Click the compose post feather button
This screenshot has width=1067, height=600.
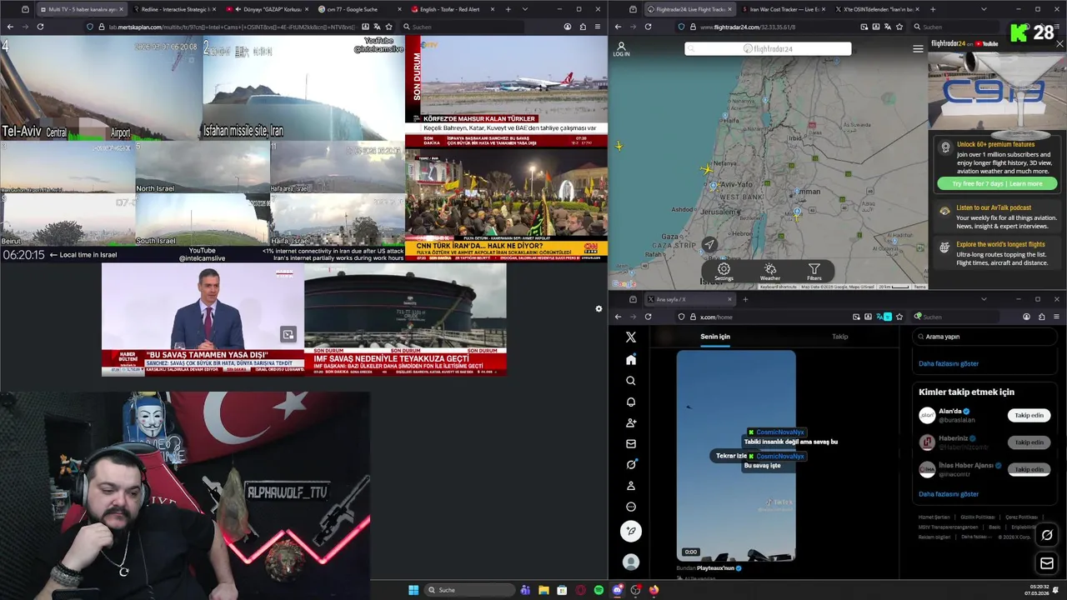(x=631, y=531)
